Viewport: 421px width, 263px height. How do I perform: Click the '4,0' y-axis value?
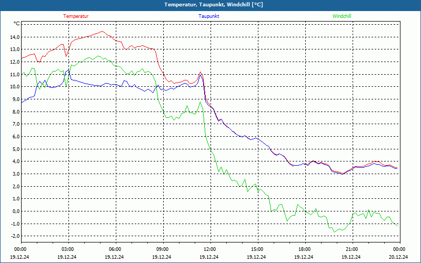16,161
